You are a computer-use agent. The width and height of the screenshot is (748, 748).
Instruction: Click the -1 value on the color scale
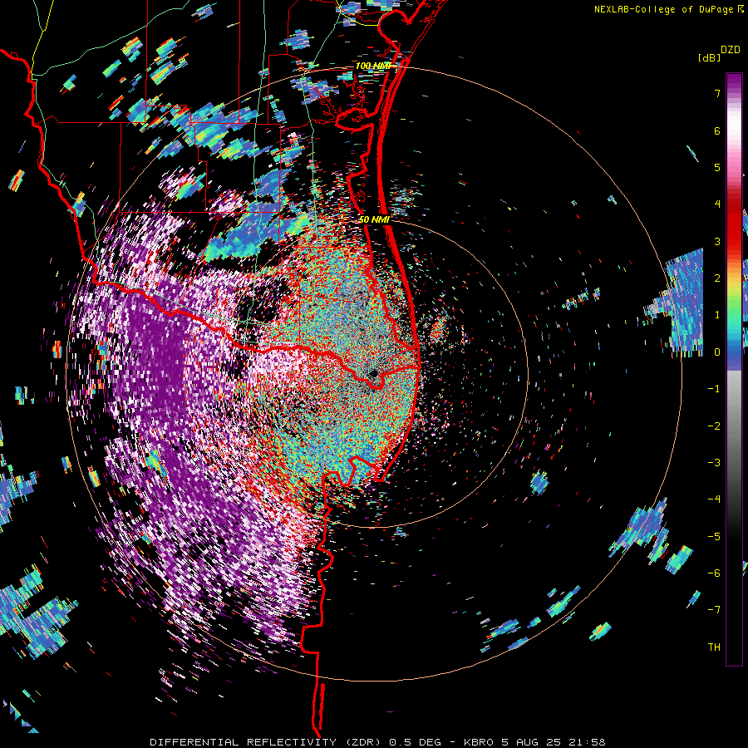point(714,389)
